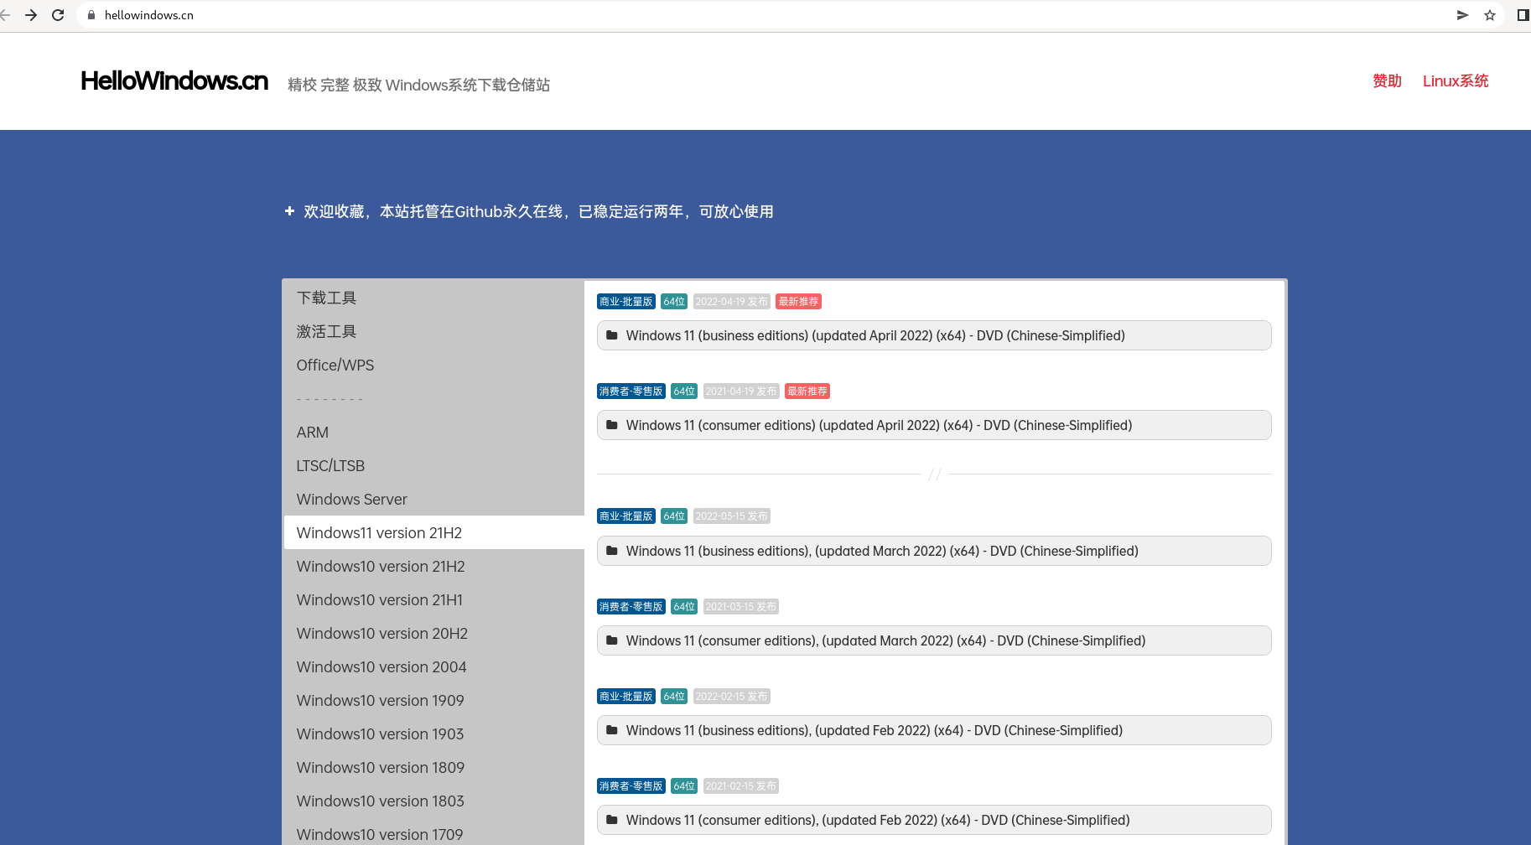Click the HelloWindows.cn site logo
This screenshot has height=845, width=1531.
pos(174,80)
